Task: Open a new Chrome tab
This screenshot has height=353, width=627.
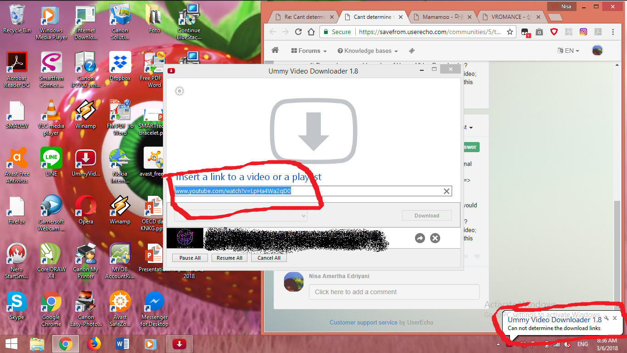Action: click(555, 17)
